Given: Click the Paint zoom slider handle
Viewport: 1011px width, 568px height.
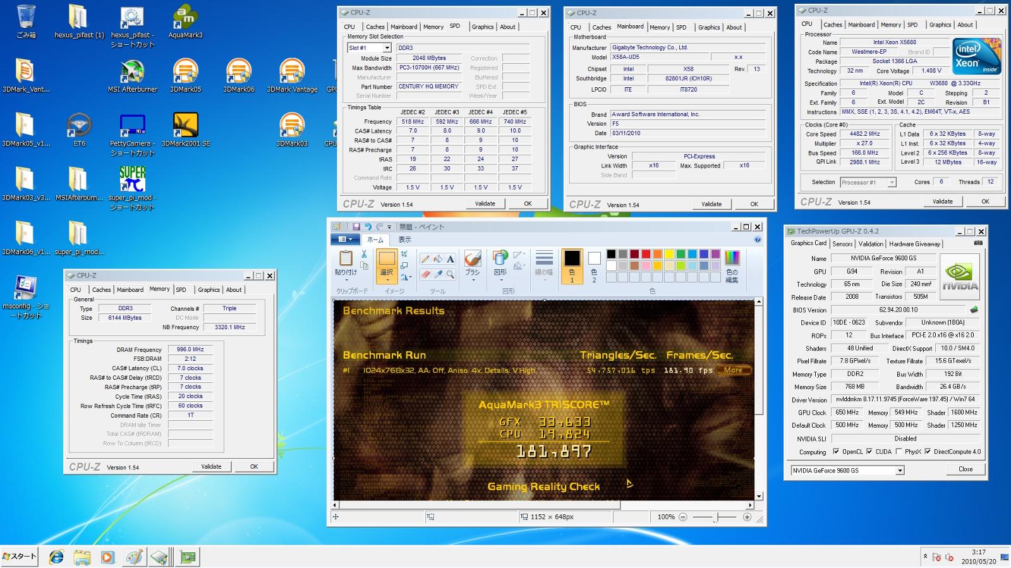Looking at the screenshot, I should pyautogui.click(x=716, y=517).
